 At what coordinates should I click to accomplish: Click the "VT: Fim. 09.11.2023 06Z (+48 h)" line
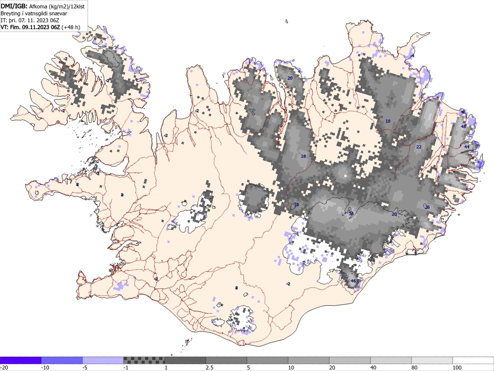(41, 27)
